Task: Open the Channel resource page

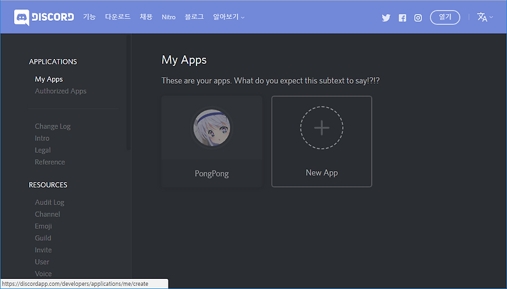Action: point(47,214)
